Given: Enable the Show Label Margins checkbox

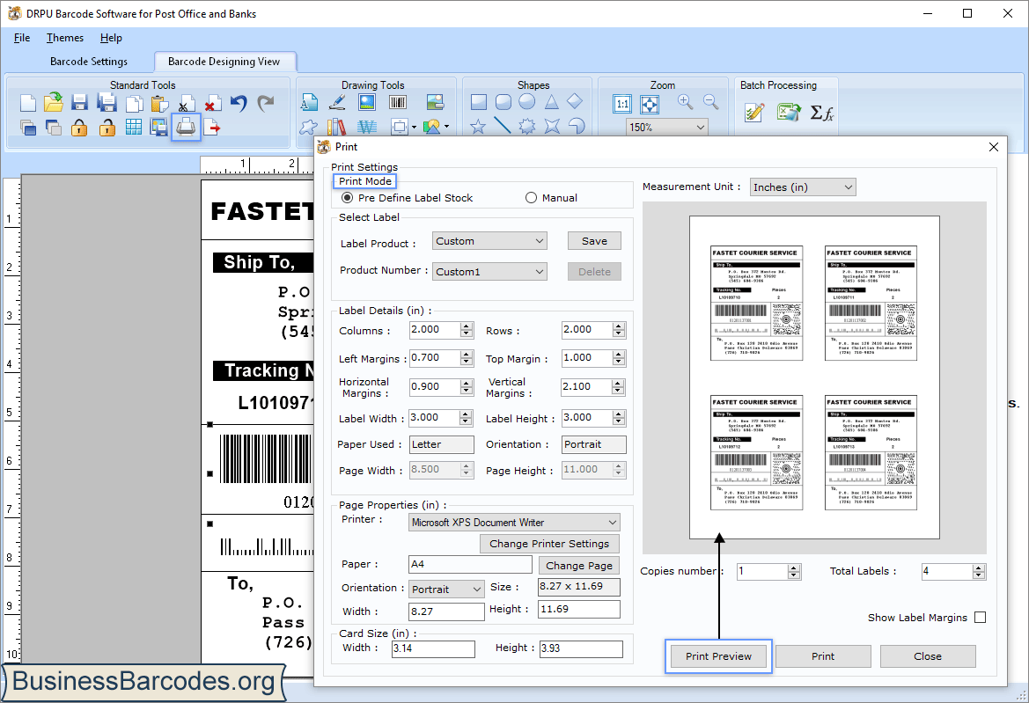Looking at the screenshot, I should (981, 617).
